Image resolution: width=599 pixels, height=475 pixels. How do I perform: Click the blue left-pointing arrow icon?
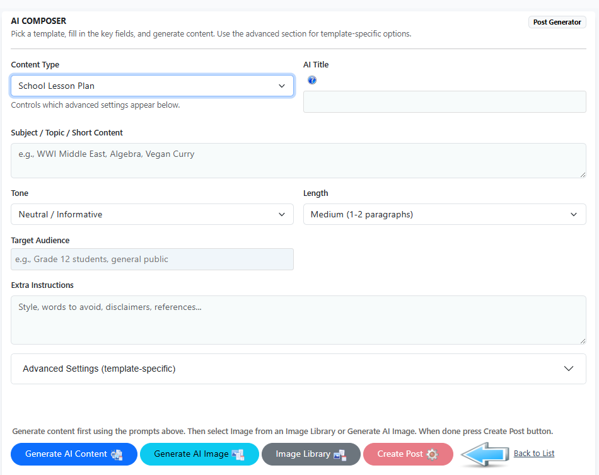click(x=484, y=454)
